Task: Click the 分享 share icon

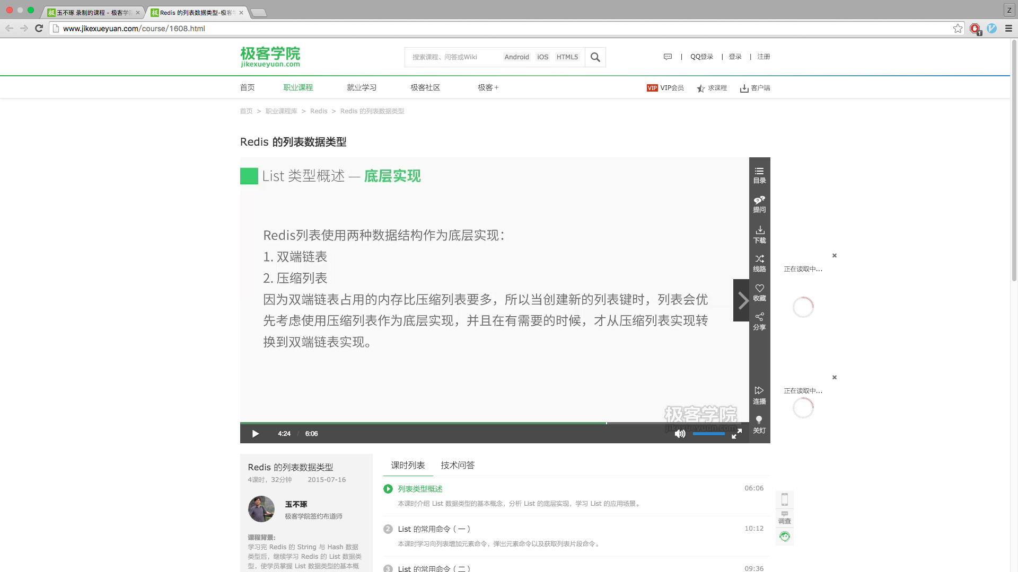Action: coord(759,321)
